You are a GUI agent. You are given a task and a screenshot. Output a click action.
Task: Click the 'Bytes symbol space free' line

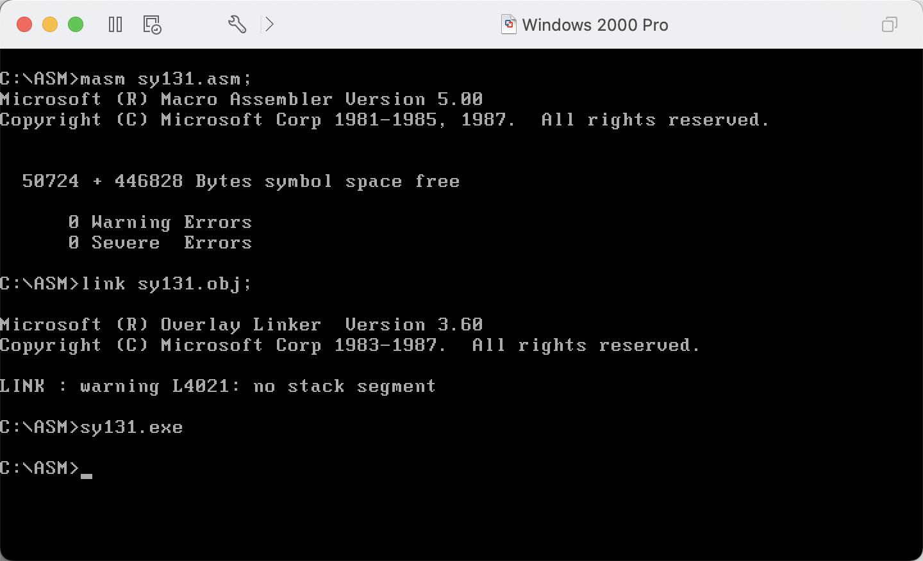coord(241,181)
